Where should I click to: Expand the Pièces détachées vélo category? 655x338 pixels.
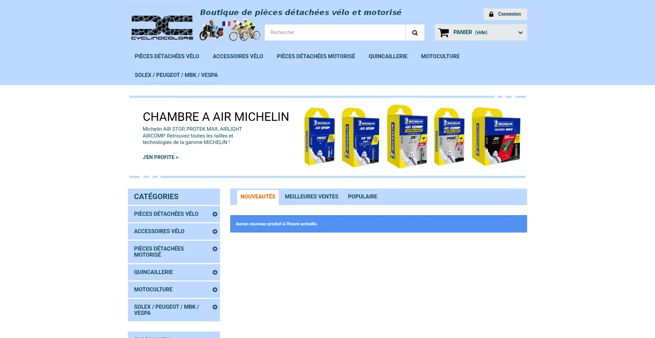(x=215, y=214)
